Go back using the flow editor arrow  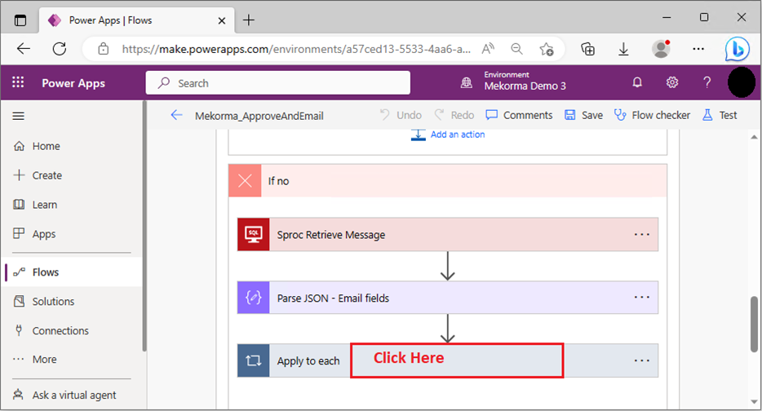click(x=176, y=115)
